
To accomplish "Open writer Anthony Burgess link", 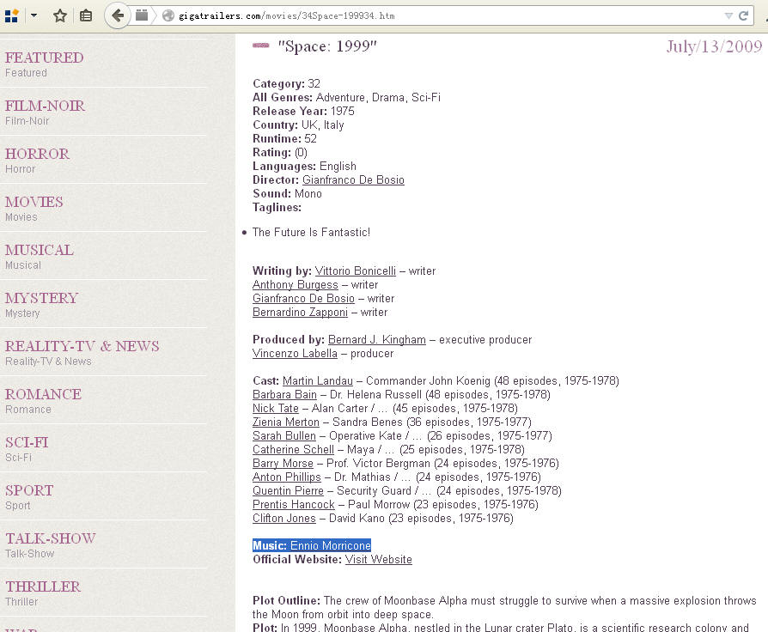I will [x=296, y=284].
